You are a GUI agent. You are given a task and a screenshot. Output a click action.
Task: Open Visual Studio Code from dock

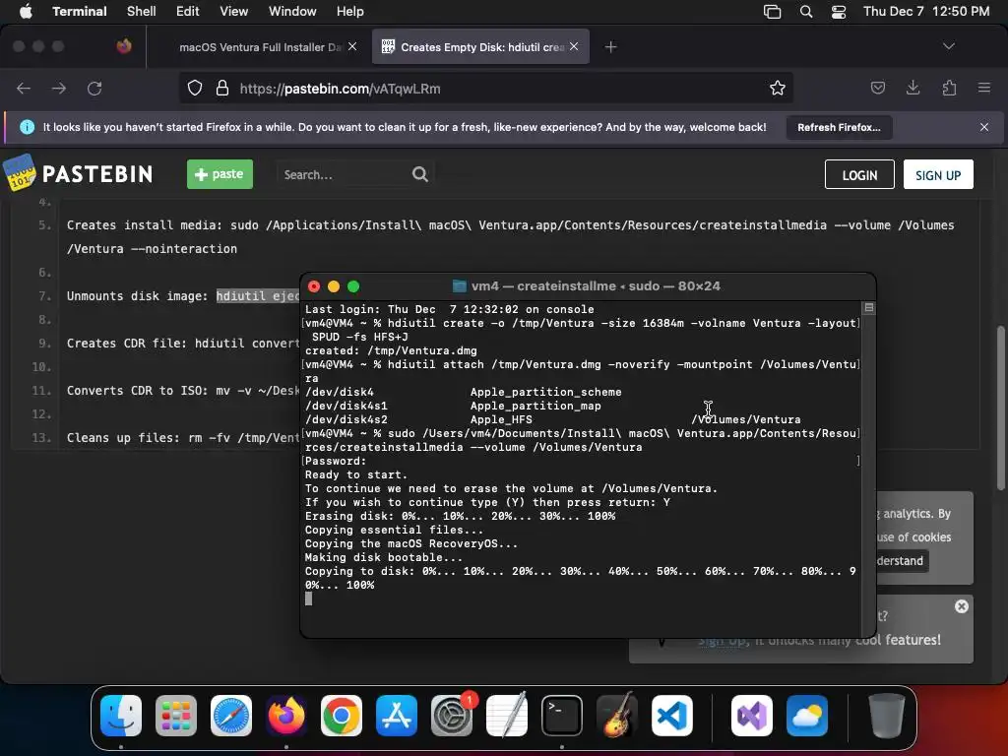[672, 716]
